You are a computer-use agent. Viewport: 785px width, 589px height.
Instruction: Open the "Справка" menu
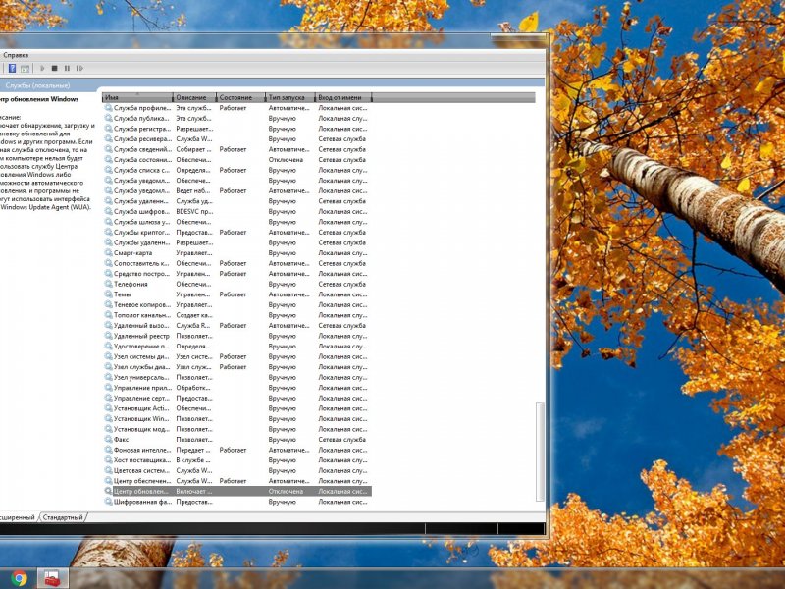(x=16, y=55)
